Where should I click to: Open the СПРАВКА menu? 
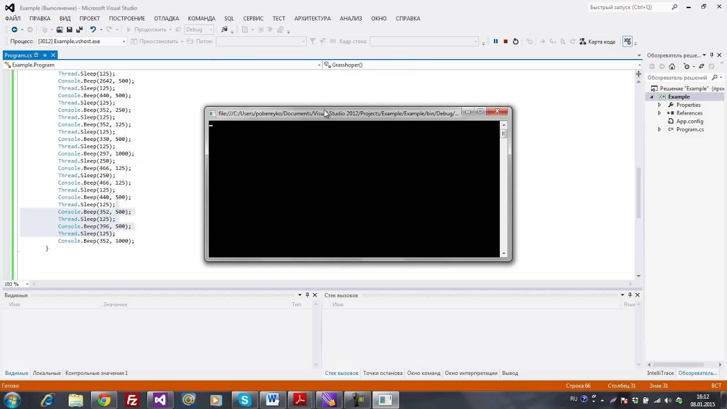pos(408,19)
